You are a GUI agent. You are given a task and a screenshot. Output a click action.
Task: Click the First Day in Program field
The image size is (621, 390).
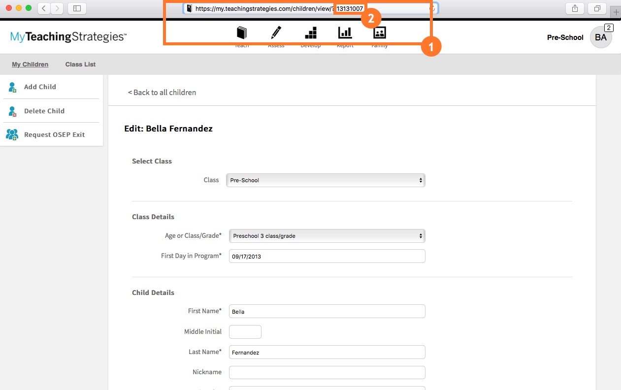[x=327, y=256]
